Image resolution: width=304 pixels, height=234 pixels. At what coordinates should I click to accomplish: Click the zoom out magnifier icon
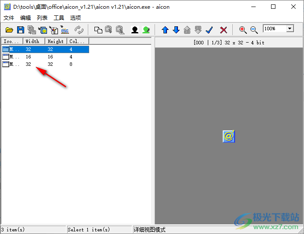(254, 30)
